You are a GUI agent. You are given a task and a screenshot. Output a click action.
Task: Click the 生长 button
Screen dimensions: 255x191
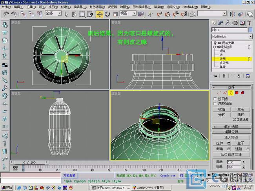click(x=241, y=109)
